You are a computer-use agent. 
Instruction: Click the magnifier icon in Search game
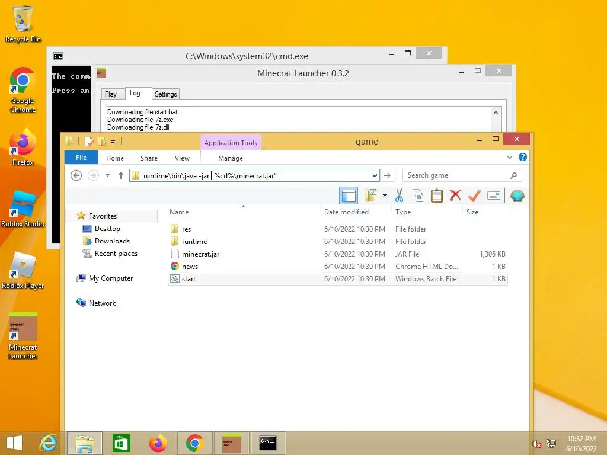[514, 175]
